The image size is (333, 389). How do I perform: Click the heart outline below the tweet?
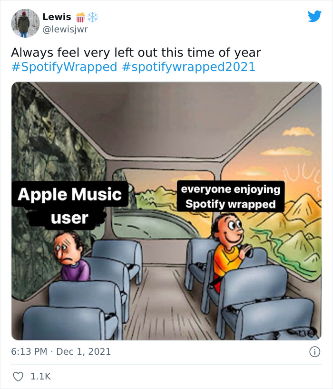click(18, 375)
